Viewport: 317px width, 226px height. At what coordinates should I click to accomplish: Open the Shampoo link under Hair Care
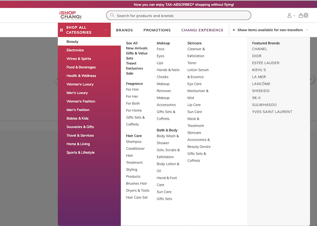[134, 142]
